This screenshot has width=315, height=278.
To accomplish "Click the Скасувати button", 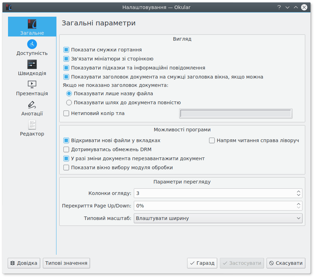I will click(286, 263).
